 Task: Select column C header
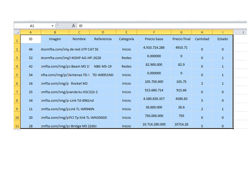pos(79,32)
